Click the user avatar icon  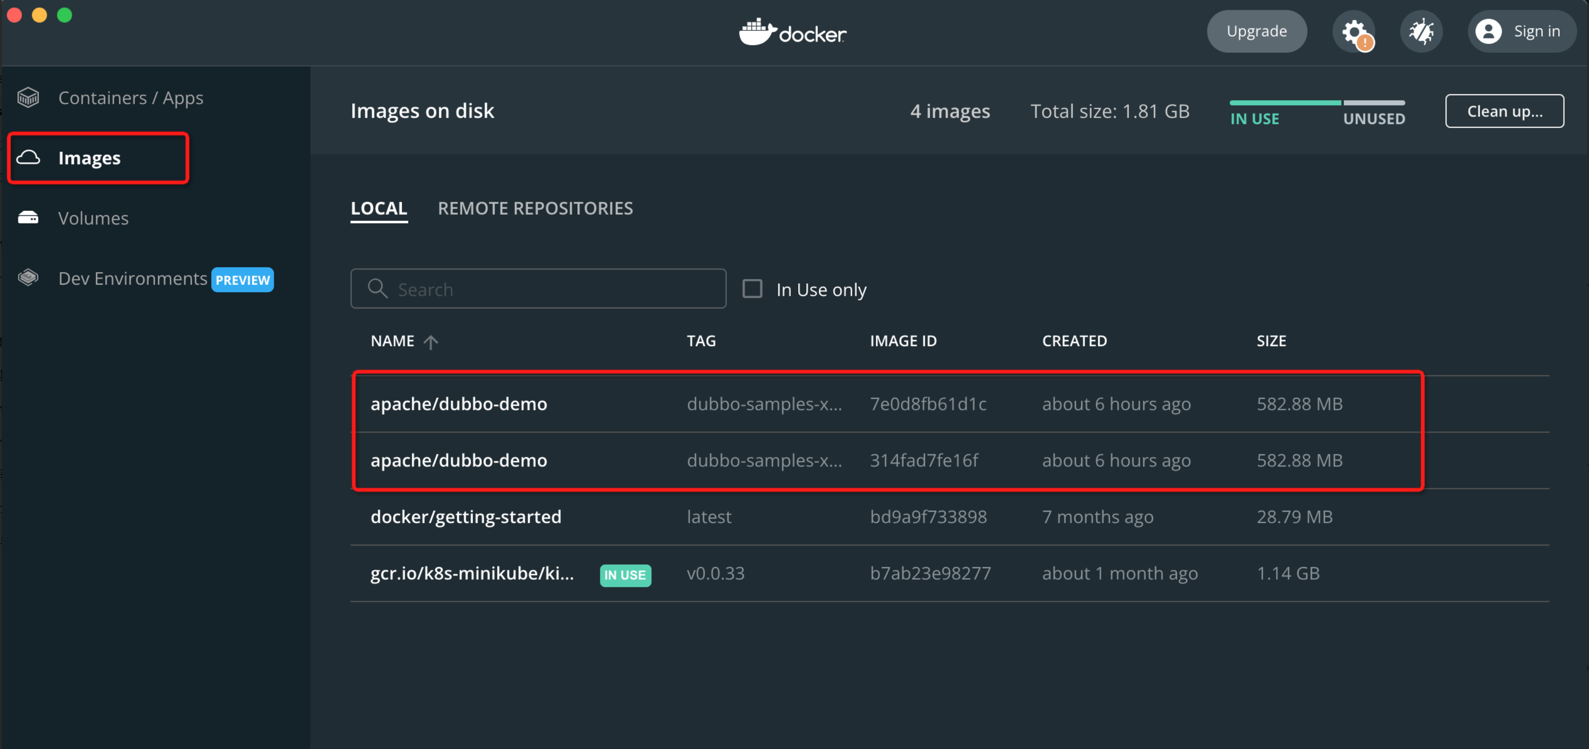pyautogui.click(x=1488, y=32)
